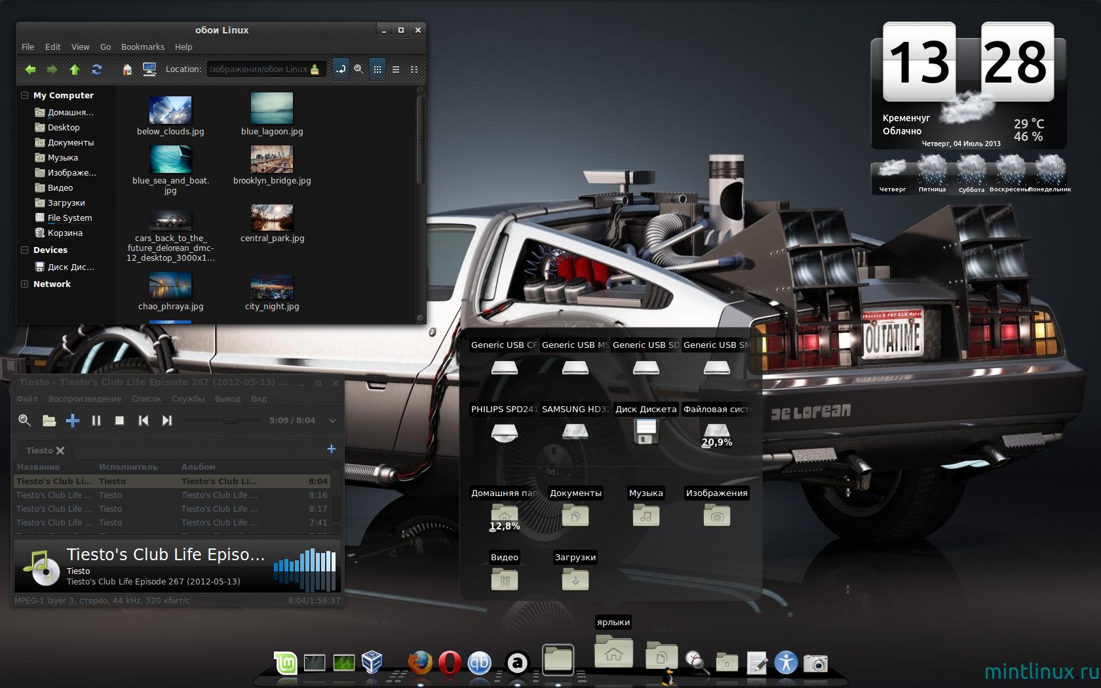This screenshot has height=688, width=1101.
Task: Click the open-folder icon in the music player
Action: pos(49,421)
